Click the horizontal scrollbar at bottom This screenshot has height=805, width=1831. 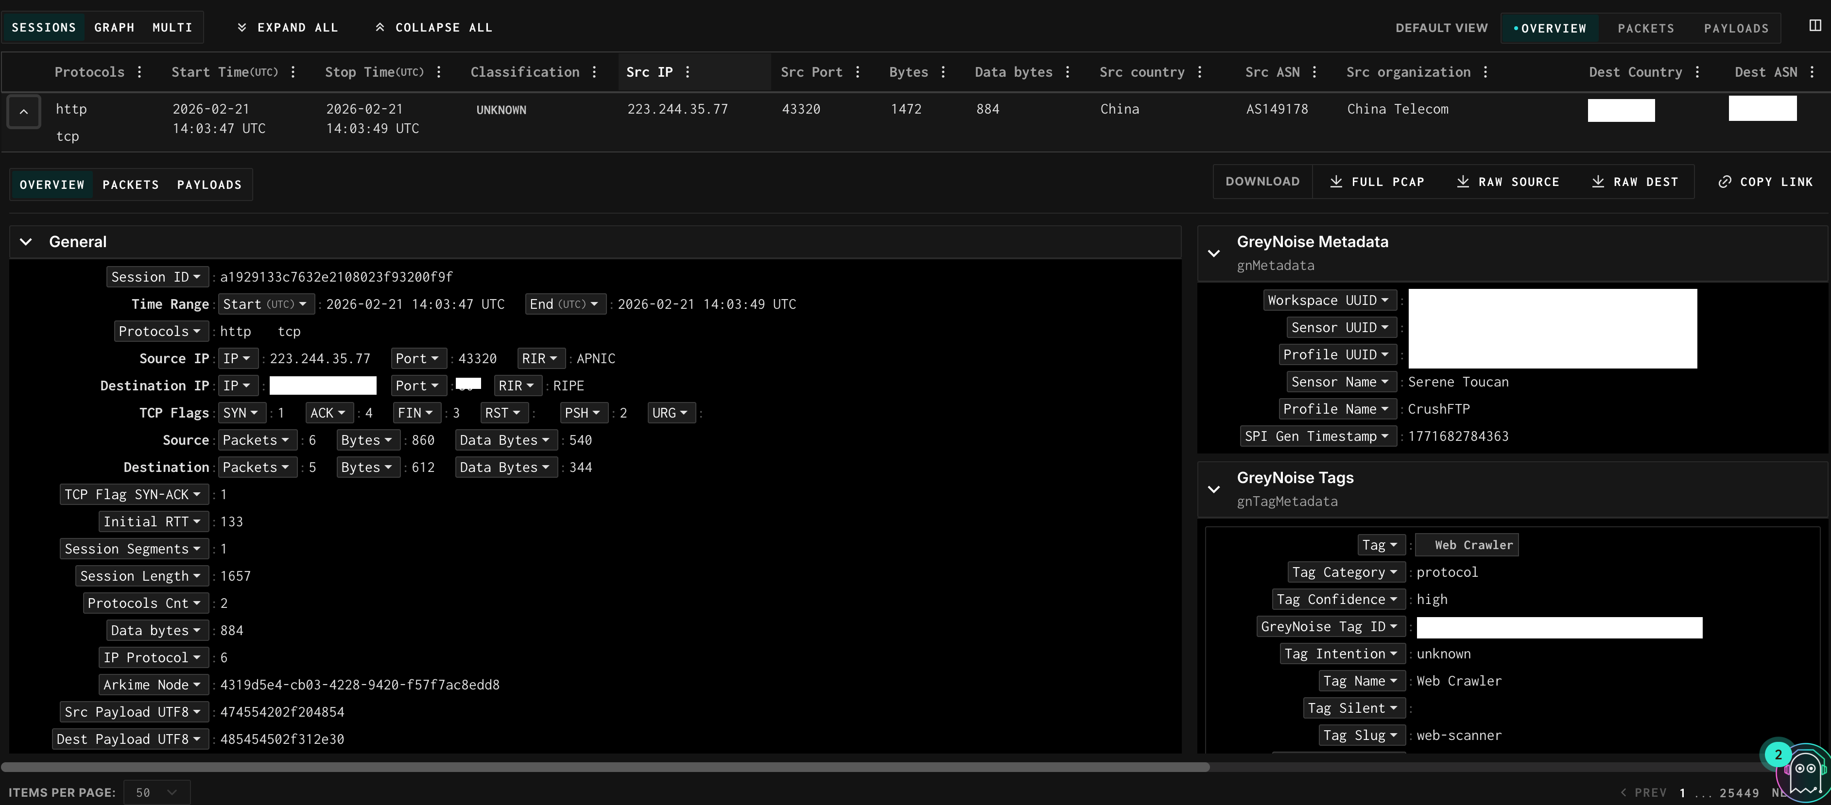point(604,767)
